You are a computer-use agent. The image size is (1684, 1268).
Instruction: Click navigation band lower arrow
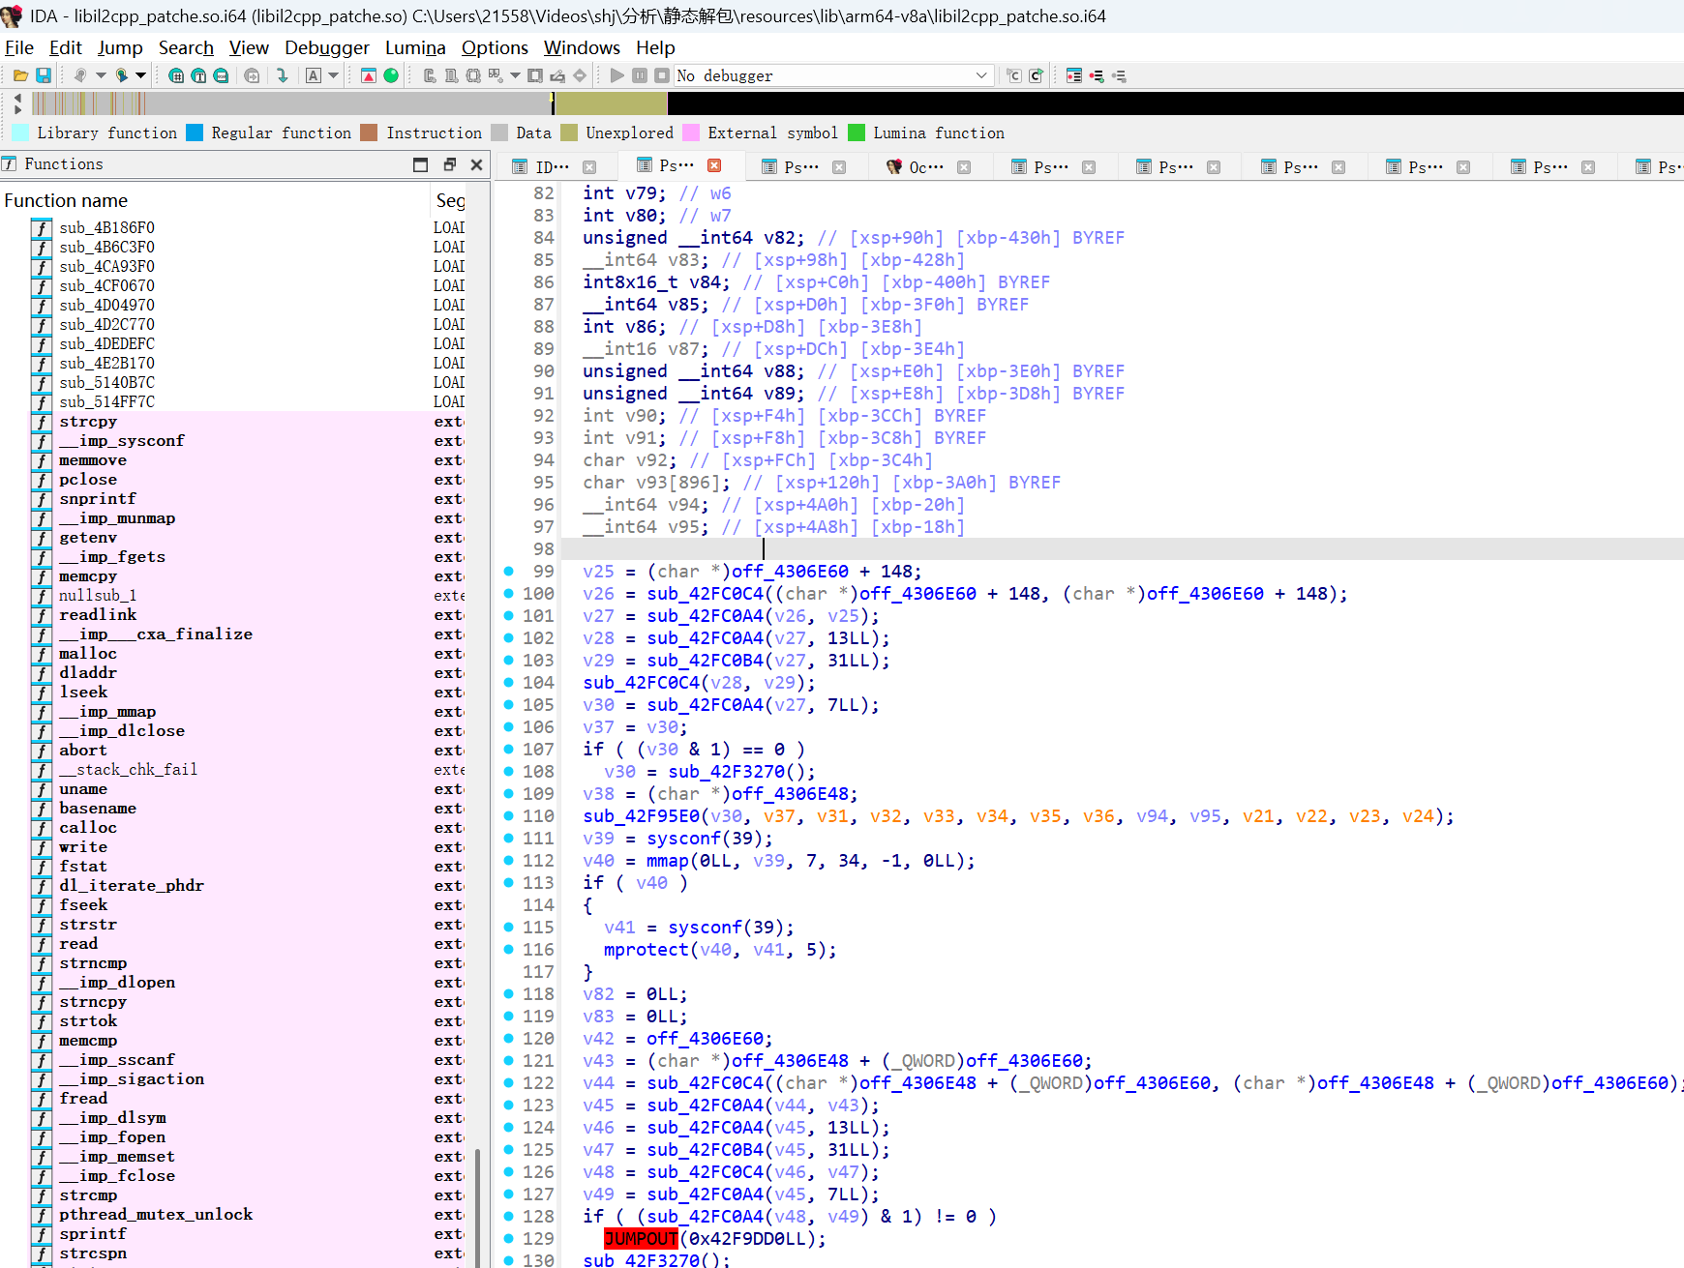tap(18, 110)
